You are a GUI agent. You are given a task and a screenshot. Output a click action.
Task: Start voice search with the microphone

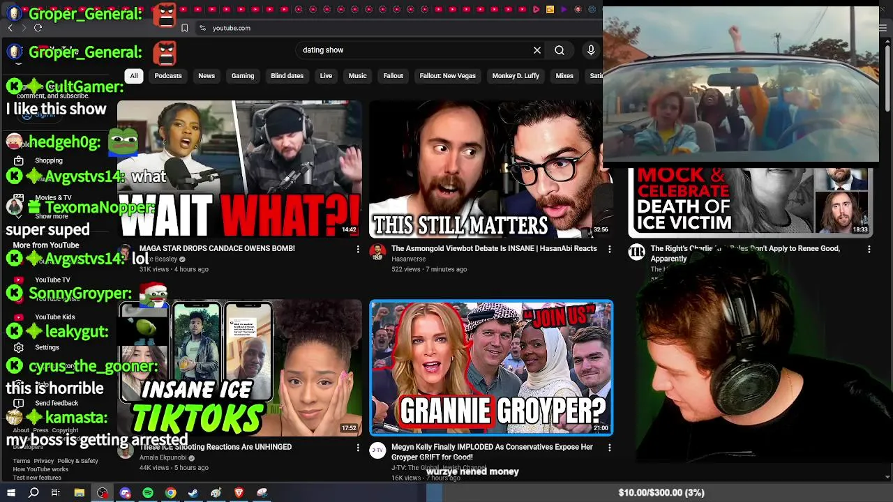point(591,50)
